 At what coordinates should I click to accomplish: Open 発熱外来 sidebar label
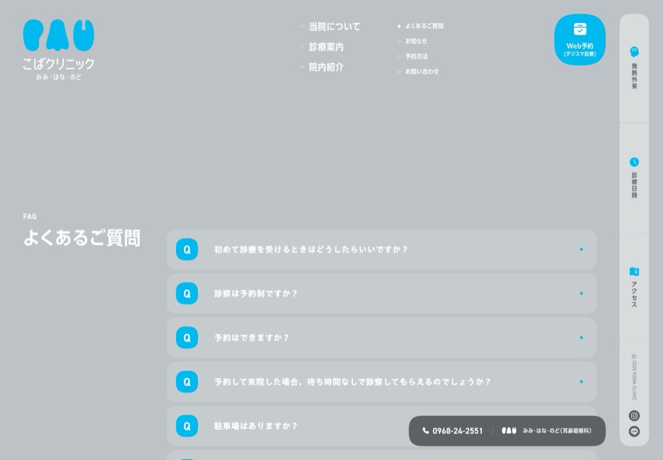634,76
